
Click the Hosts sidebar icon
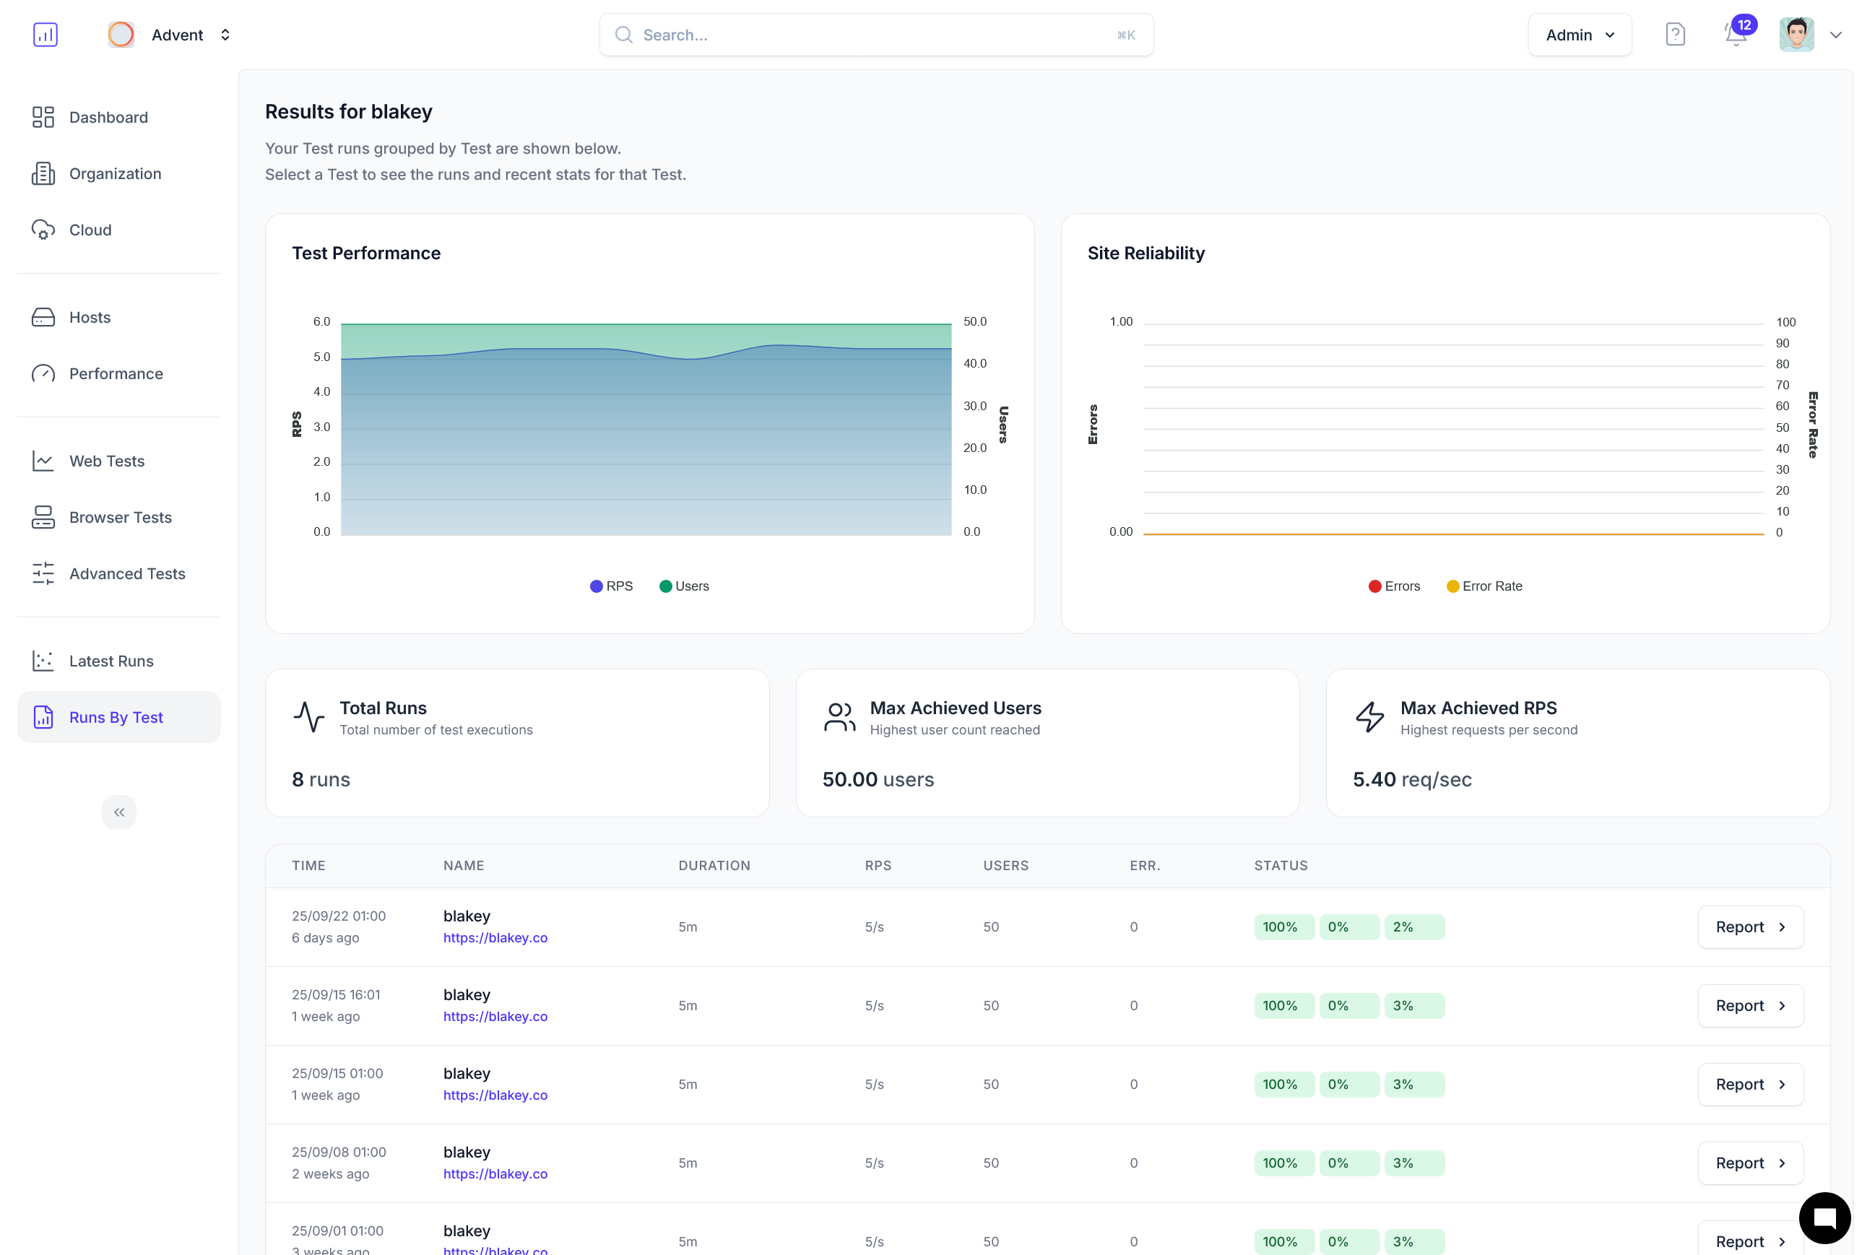[x=43, y=318]
